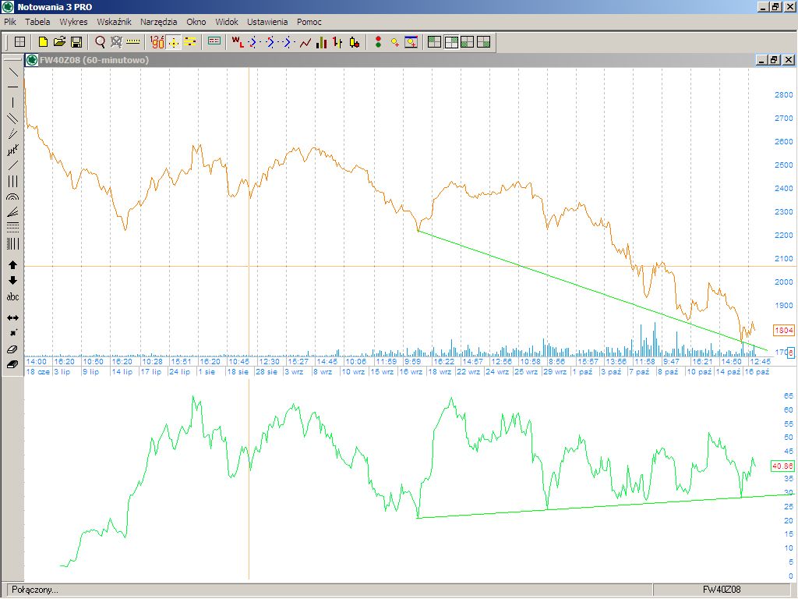Click the red W/L indicator icon
The image size is (798, 599).
tap(238, 42)
